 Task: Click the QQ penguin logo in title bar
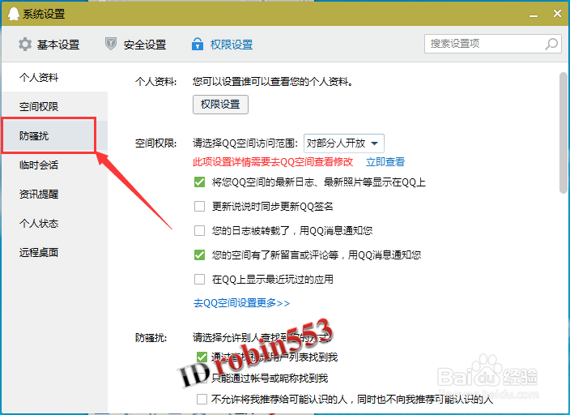(x=14, y=14)
